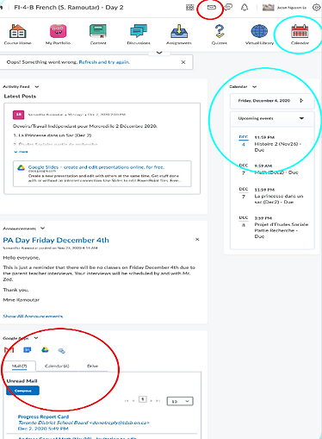The image size is (322, 439).
Task: Go to Course Home
Action: 18,34
